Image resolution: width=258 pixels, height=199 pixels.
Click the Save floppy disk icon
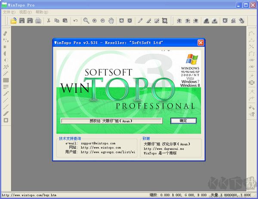tap(22, 21)
